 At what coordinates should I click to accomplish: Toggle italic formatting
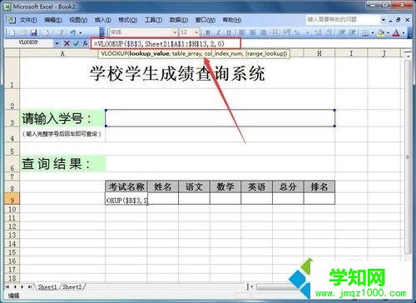coord(218,32)
